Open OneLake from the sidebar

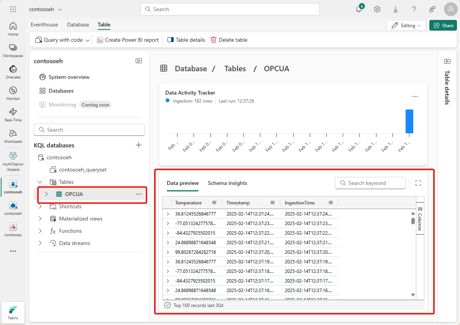[13, 70]
